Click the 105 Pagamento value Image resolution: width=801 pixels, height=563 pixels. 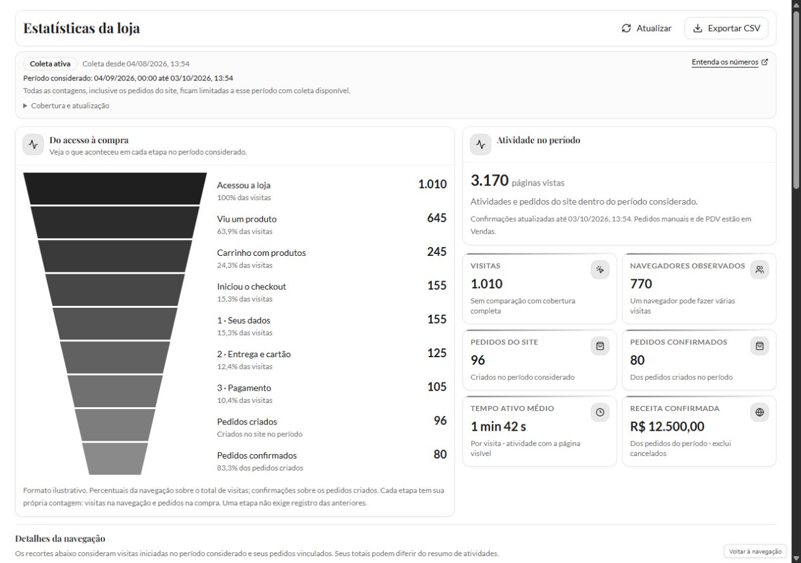[x=437, y=386]
